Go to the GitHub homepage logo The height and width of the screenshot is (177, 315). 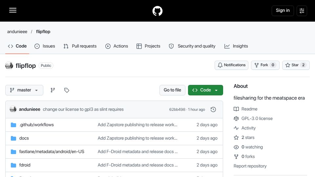157,11
